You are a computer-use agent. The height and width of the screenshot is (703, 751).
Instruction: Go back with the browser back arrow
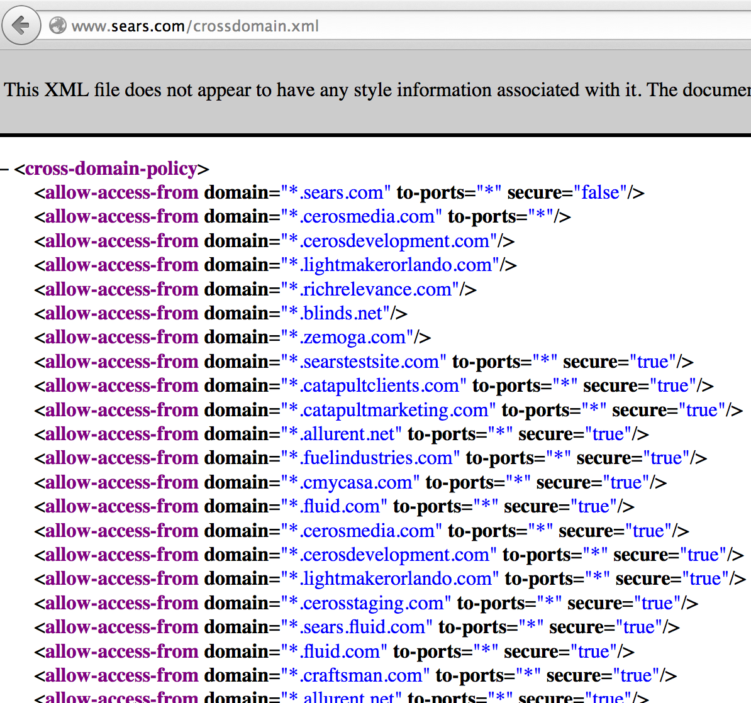coord(21,25)
